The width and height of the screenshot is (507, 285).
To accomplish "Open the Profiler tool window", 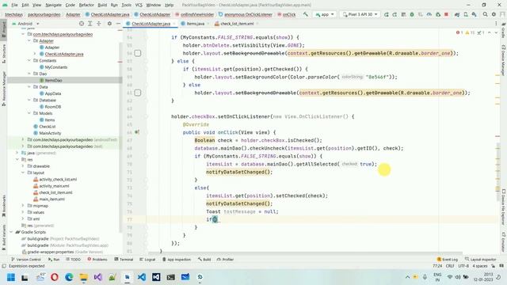I will tap(225, 259).
